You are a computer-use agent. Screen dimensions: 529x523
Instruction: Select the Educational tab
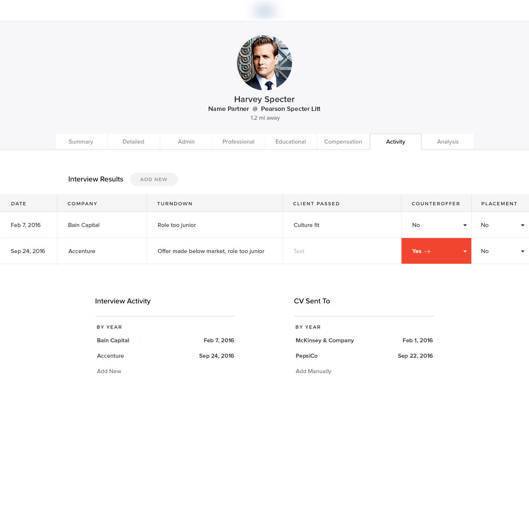coord(291,142)
